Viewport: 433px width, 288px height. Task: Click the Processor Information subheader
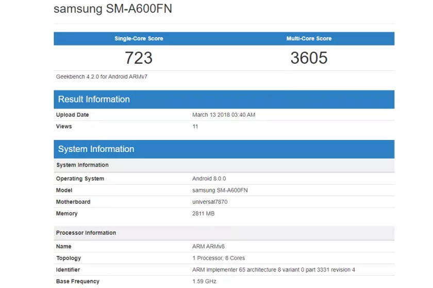(224, 233)
